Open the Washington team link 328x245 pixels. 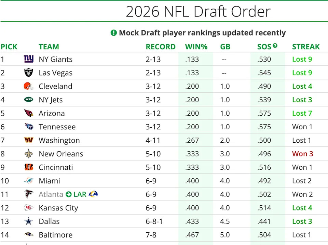pos(59,140)
